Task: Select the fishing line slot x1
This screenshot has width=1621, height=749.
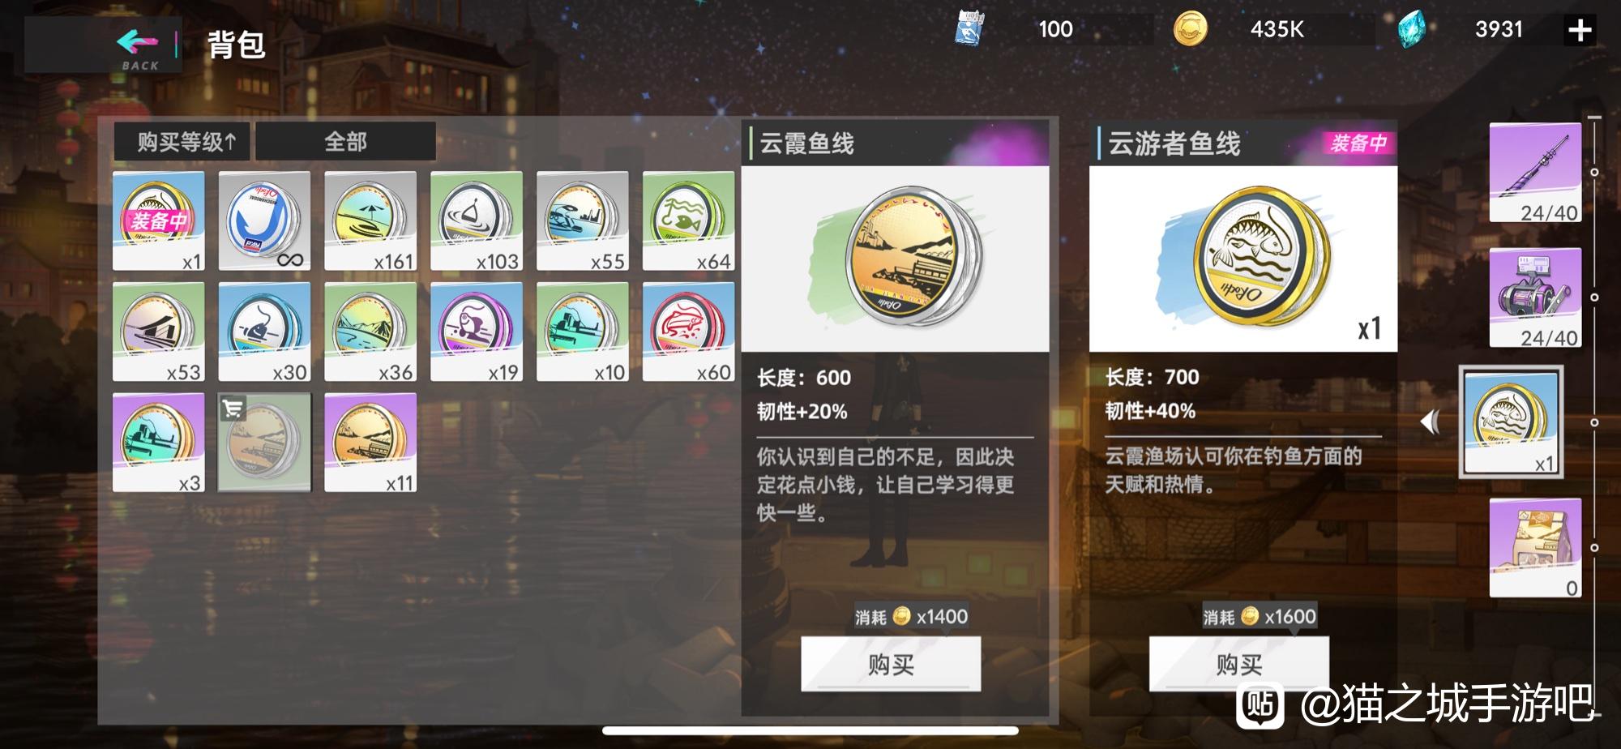Action: coord(1511,422)
